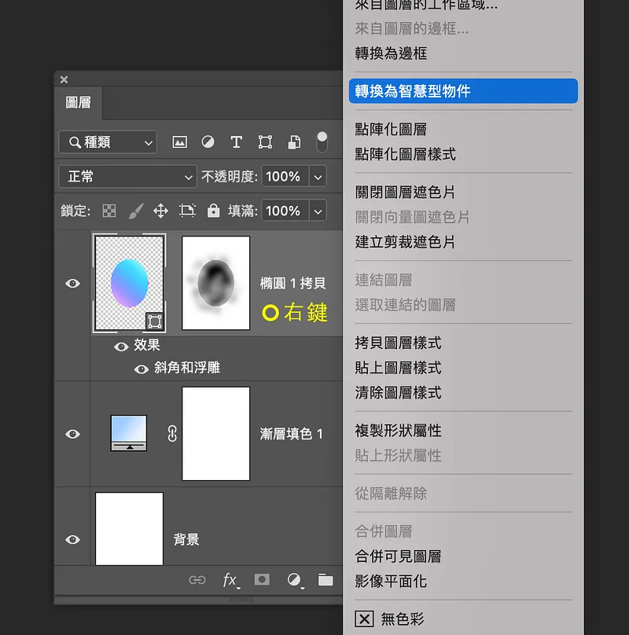
Task: Open the 種類 filter type dropdown
Action: (108, 142)
